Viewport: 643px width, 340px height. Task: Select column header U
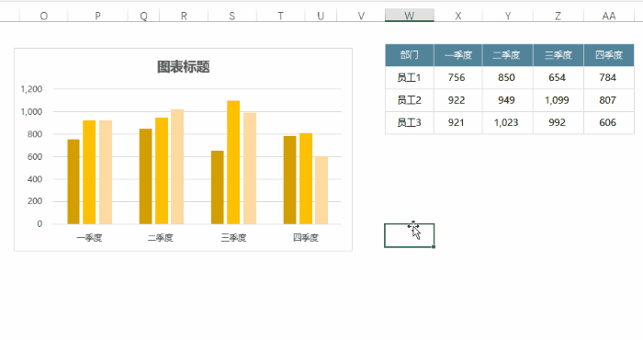(321, 16)
